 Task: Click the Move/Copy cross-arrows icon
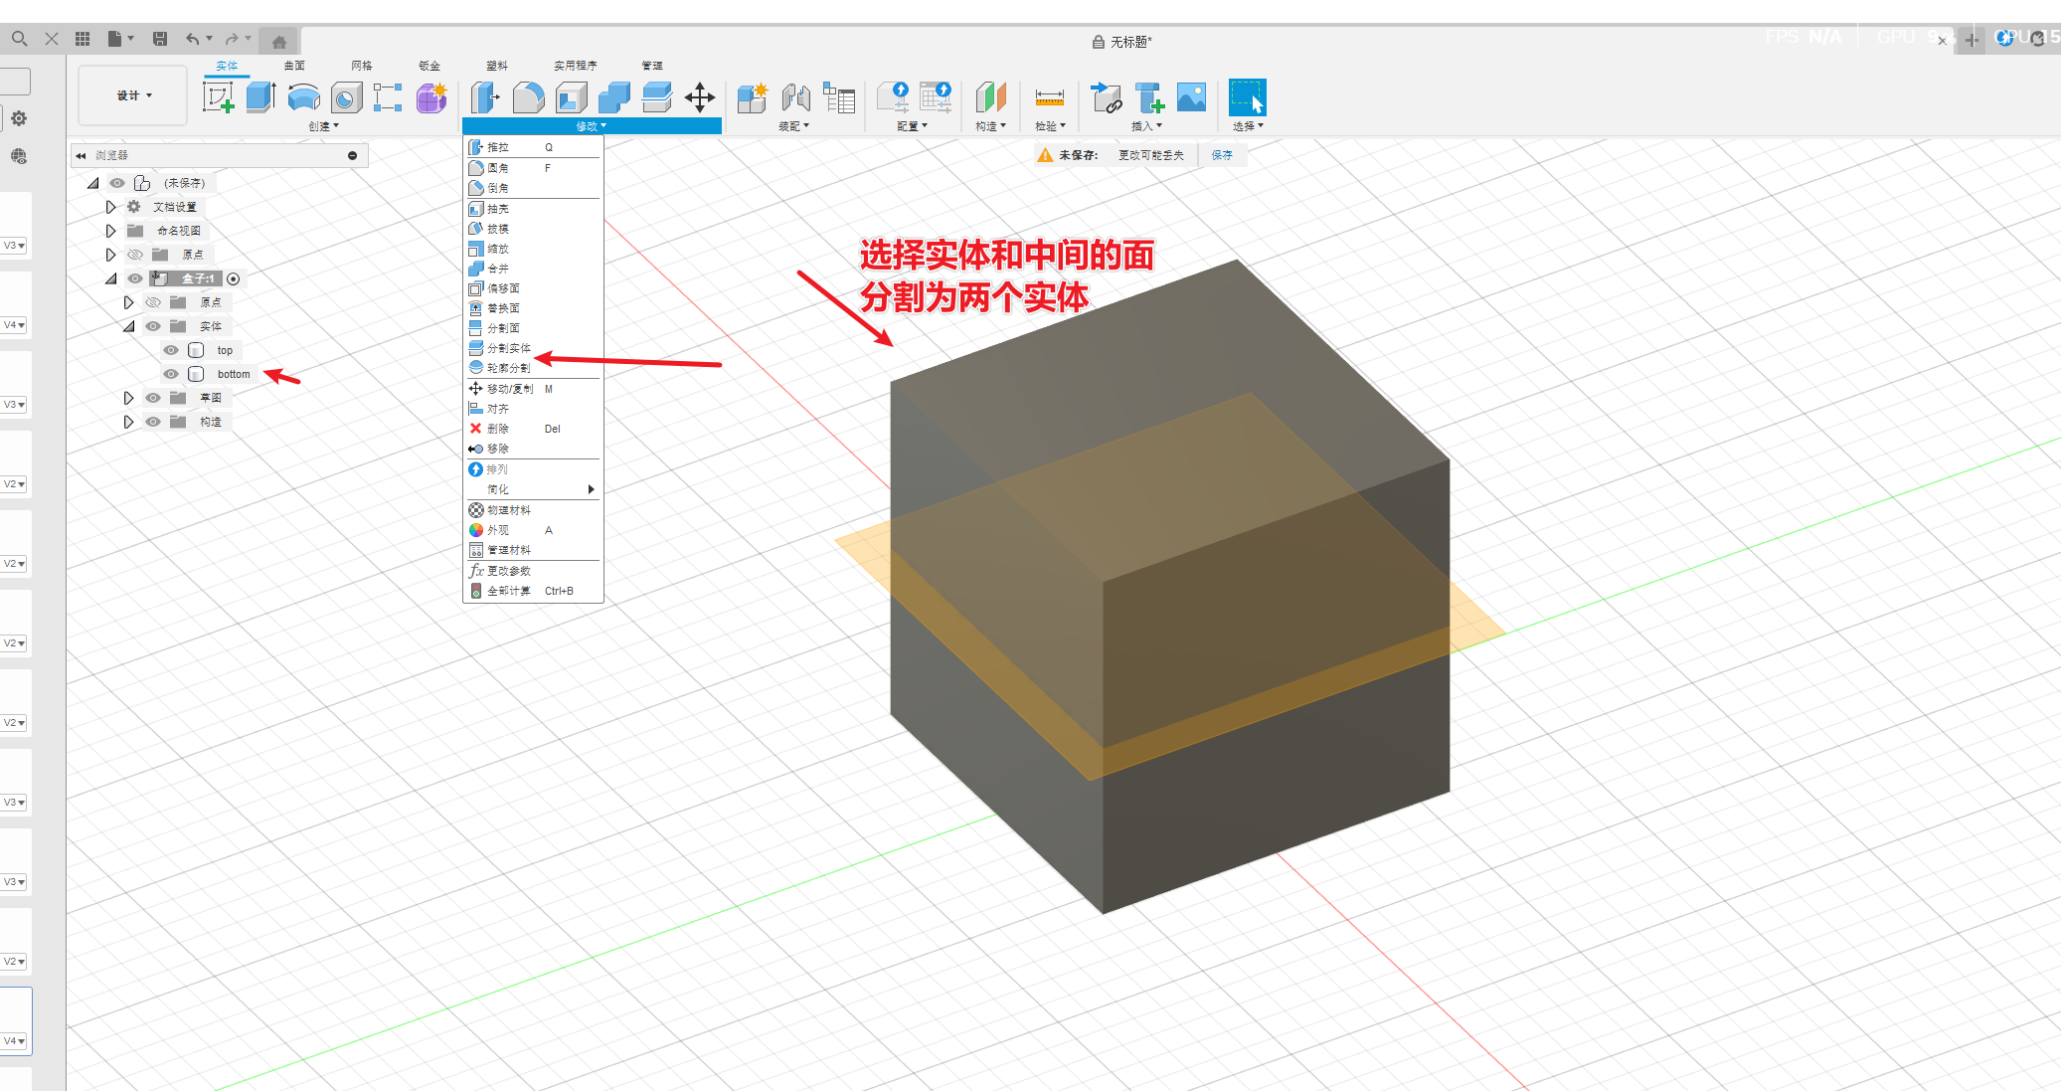tap(700, 97)
